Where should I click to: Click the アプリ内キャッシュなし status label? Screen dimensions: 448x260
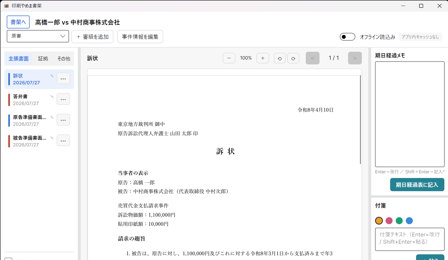[420, 37]
